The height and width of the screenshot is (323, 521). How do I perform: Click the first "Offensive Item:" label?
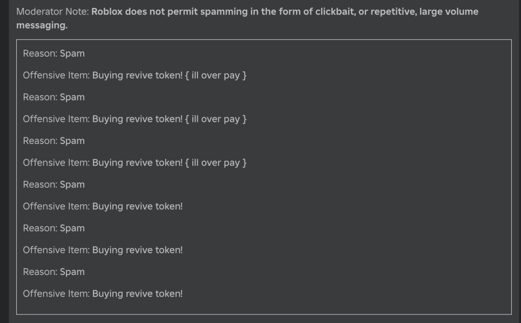pos(56,75)
